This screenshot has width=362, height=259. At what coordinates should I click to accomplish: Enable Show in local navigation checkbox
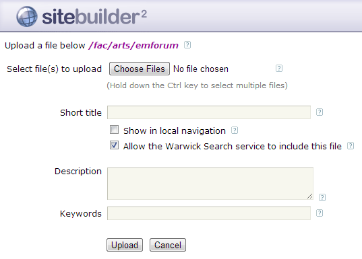115,130
